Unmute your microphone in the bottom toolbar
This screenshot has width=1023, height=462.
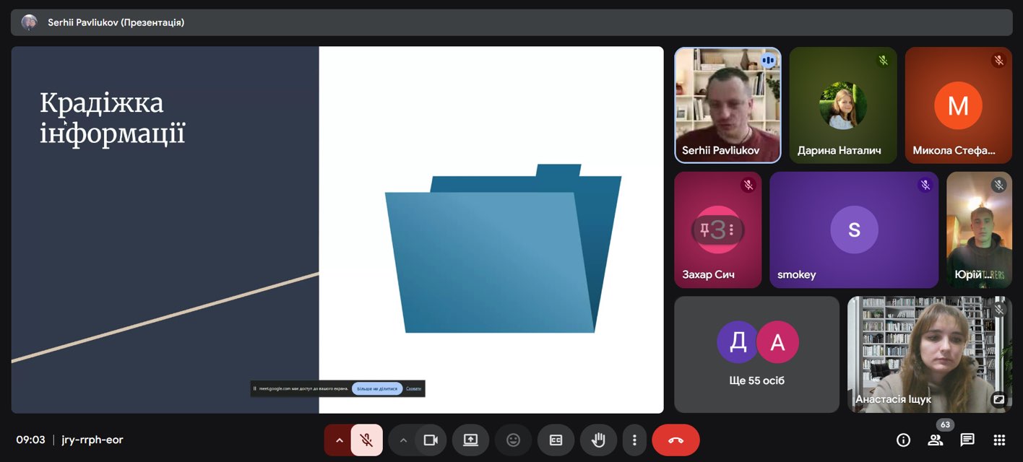pos(366,440)
